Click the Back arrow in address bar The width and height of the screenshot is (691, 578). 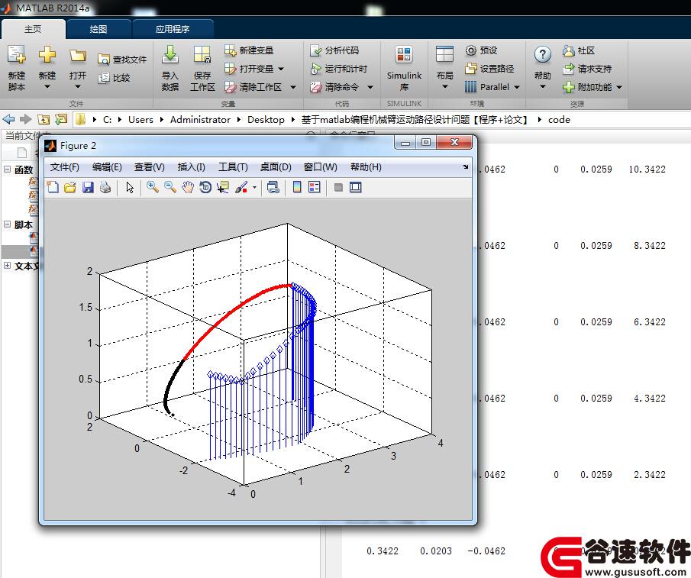[x=8, y=119]
